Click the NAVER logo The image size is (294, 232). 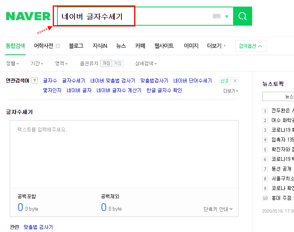point(28,16)
